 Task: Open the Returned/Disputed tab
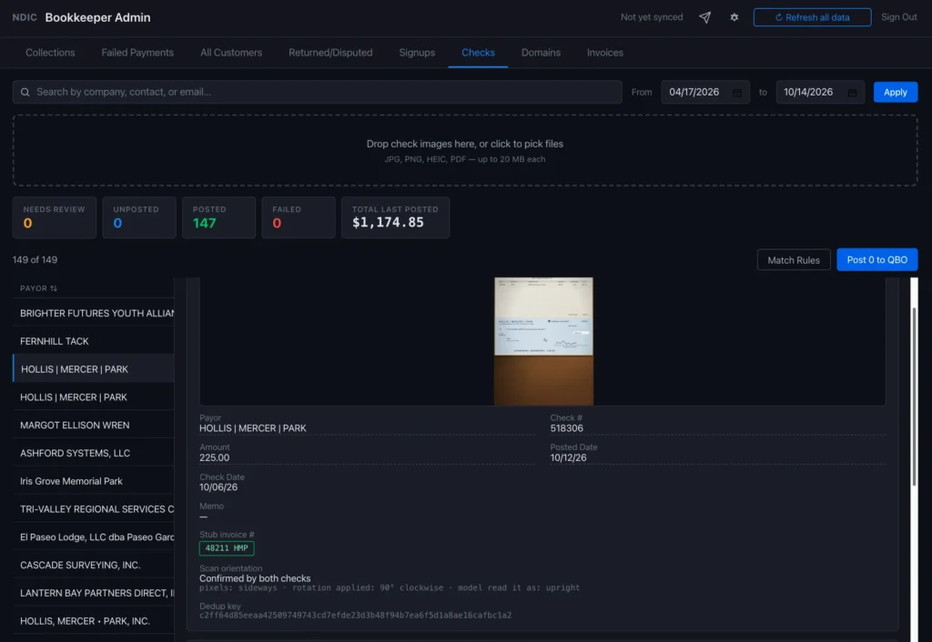tap(330, 52)
